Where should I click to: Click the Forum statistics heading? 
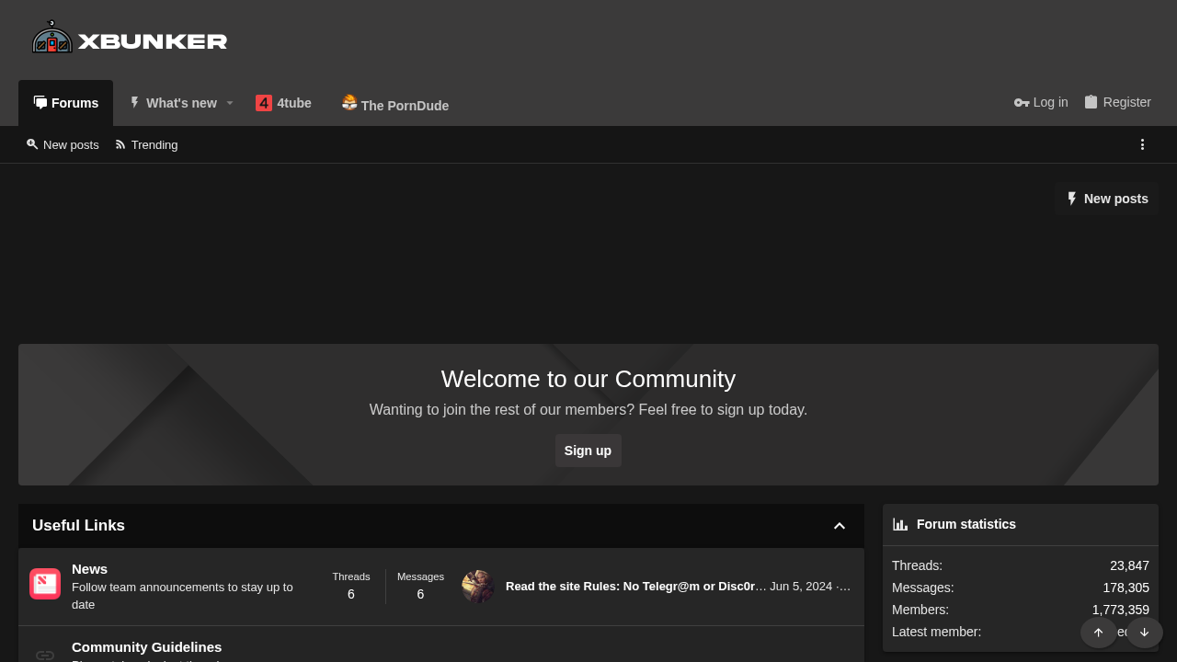pos(966,524)
